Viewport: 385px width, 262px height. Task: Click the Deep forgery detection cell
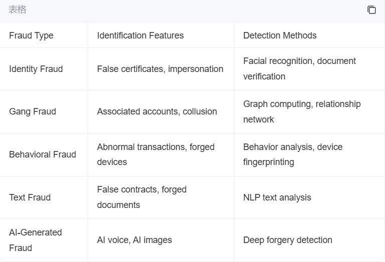tap(309, 240)
